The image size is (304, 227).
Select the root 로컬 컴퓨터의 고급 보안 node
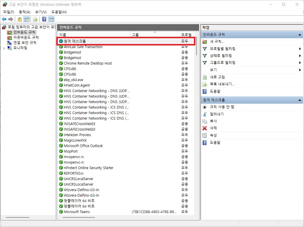(x=31, y=27)
